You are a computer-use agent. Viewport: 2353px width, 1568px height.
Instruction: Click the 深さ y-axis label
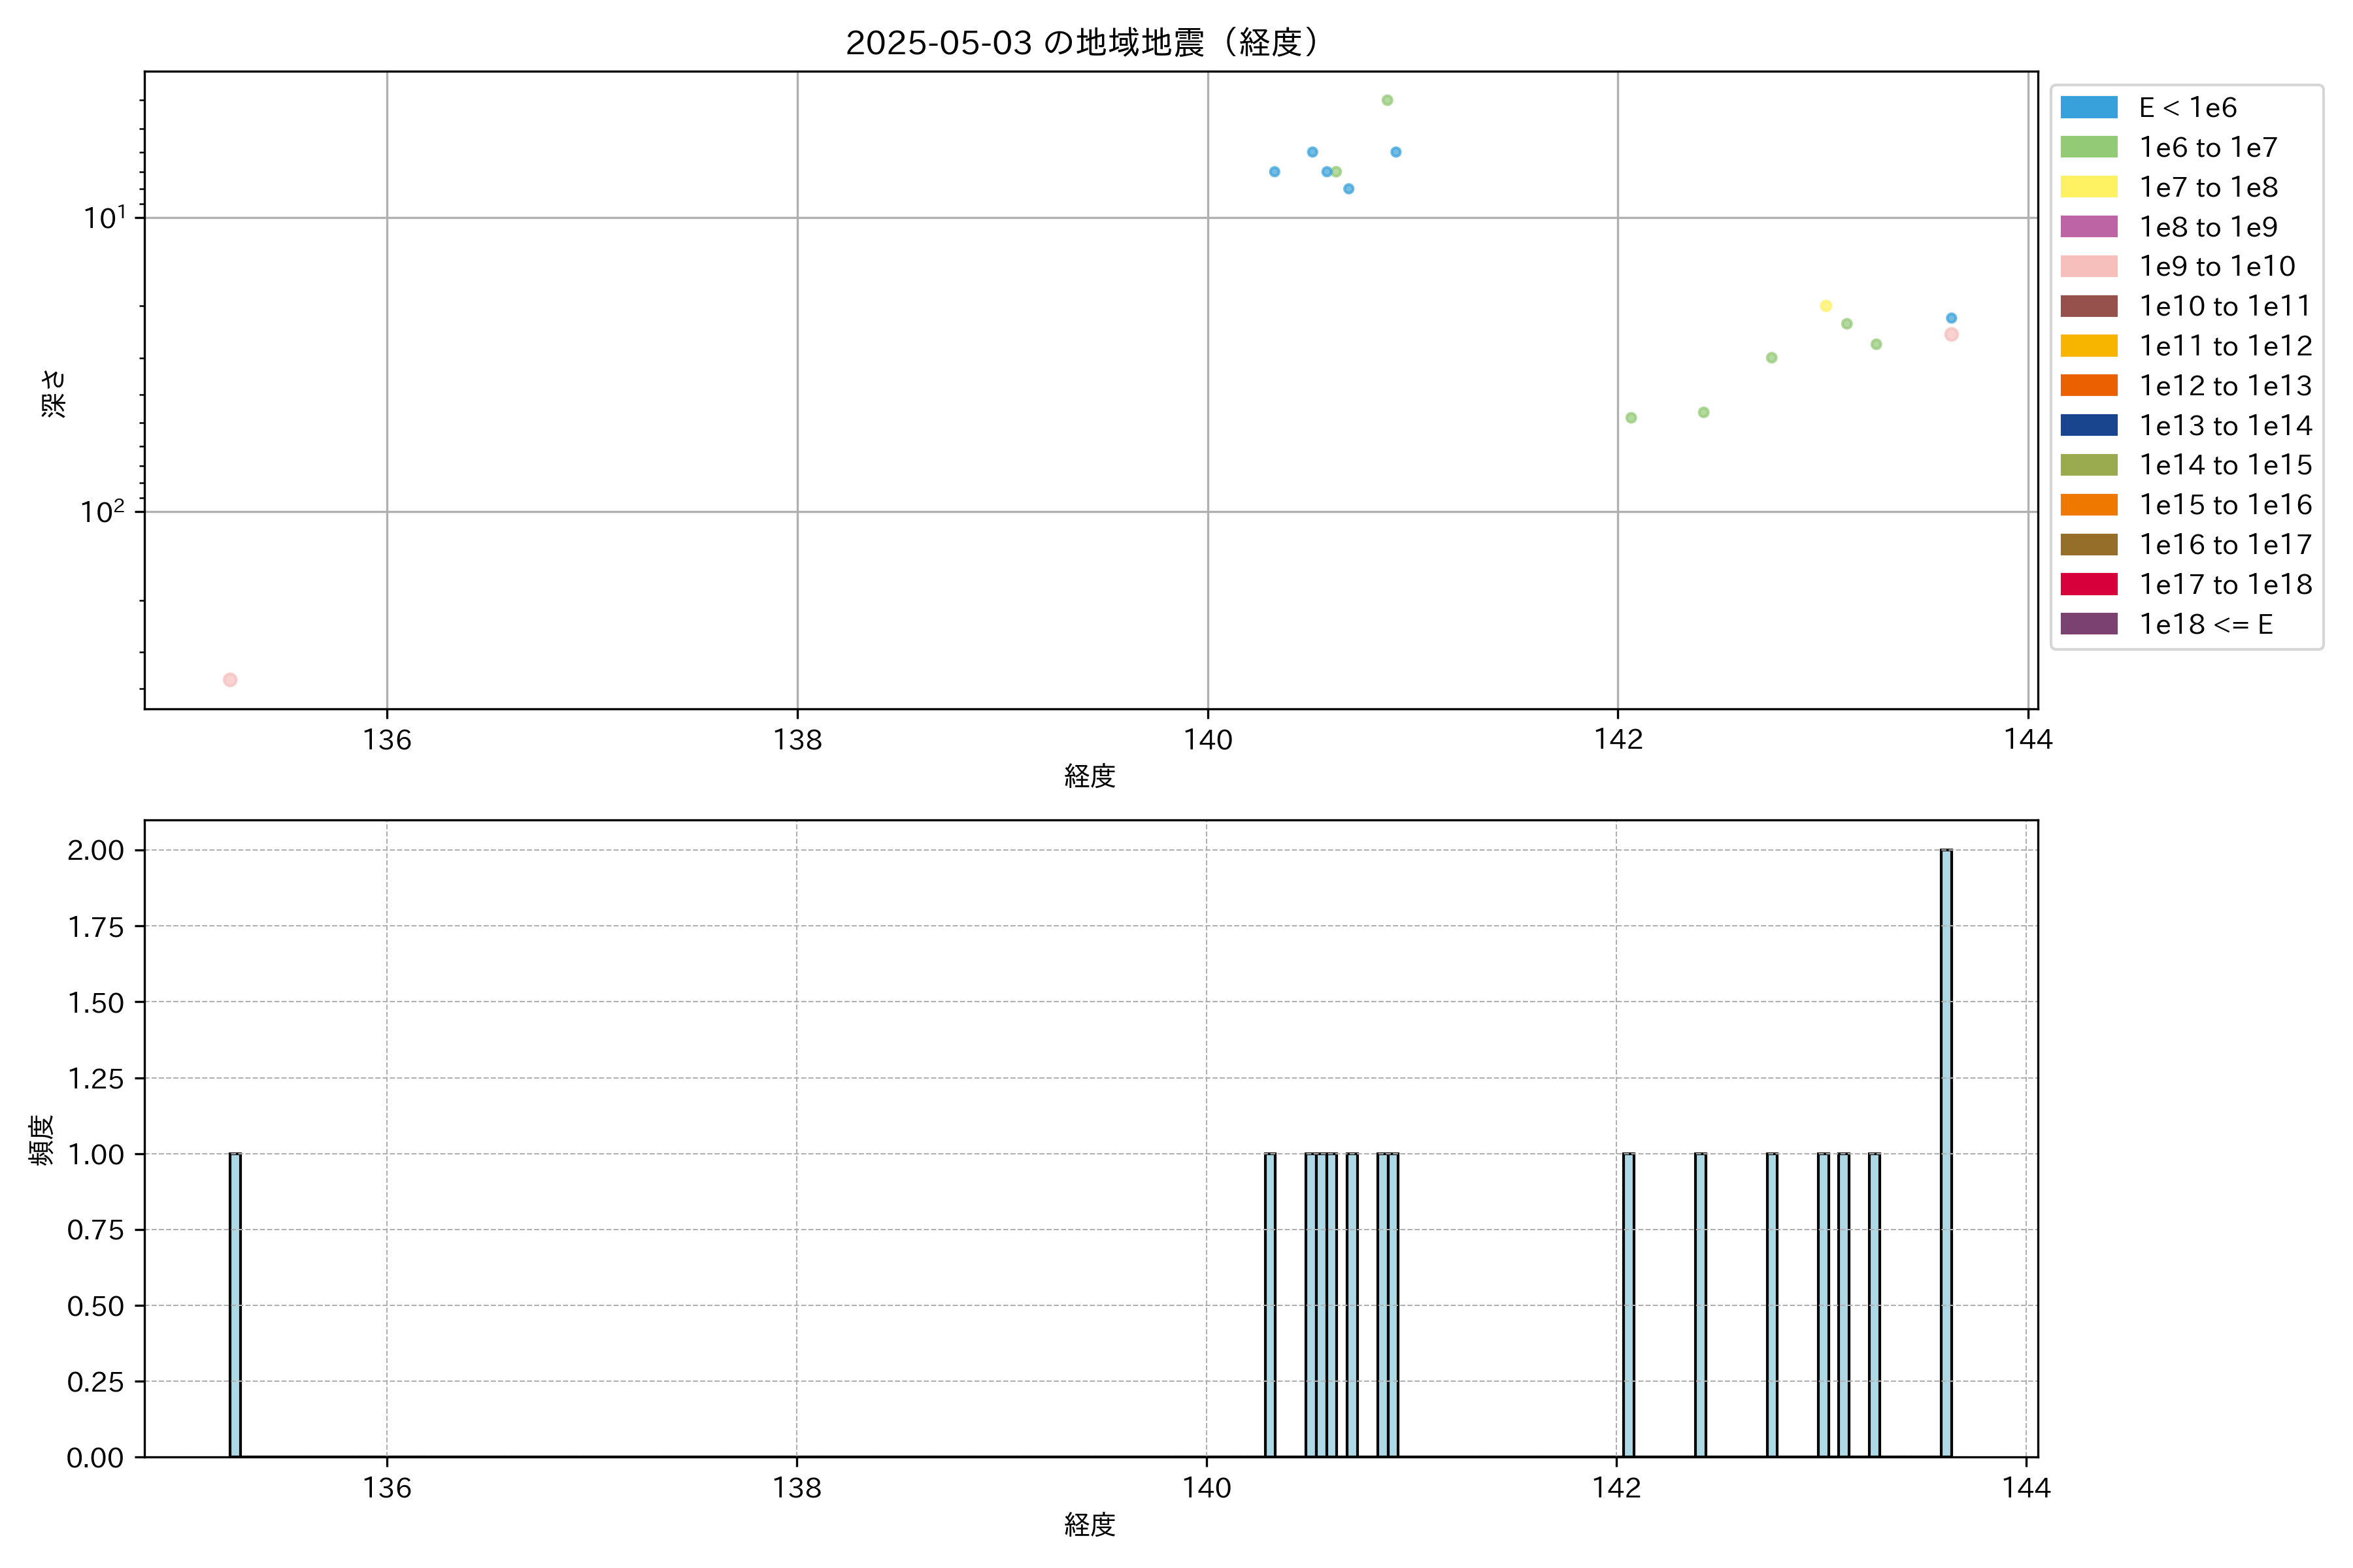54,393
